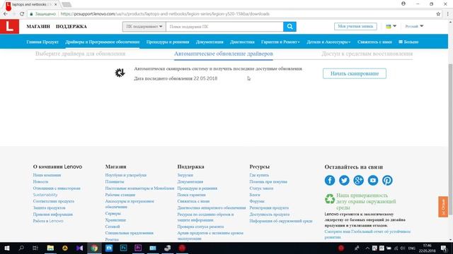
Task: Open the Блоги footer link
Action: pyautogui.click(x=255, y=195)
